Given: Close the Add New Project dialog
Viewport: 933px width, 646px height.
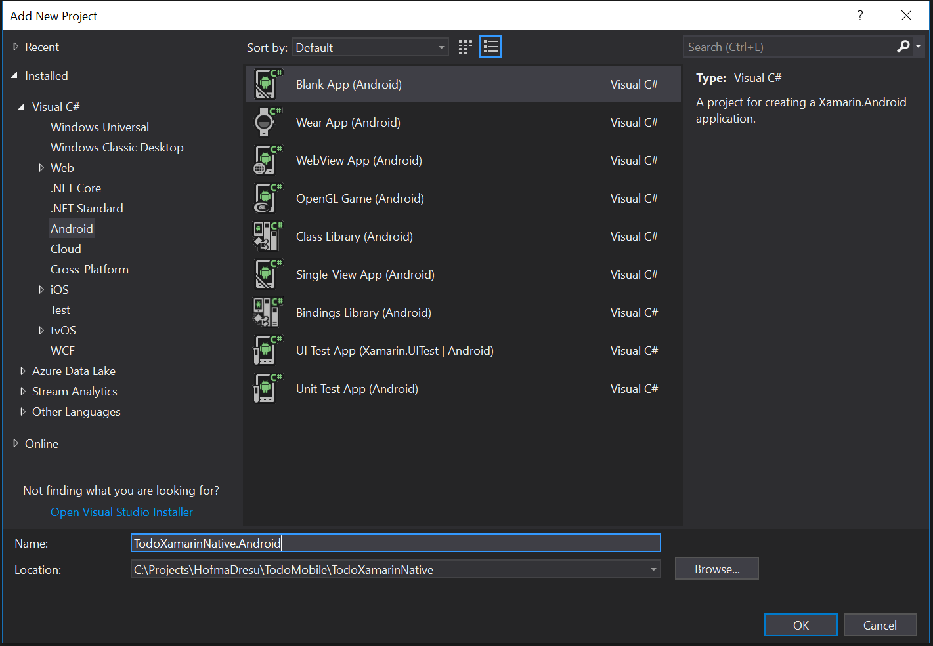Looking at the screenshot, I should click(x=906, y=16).
